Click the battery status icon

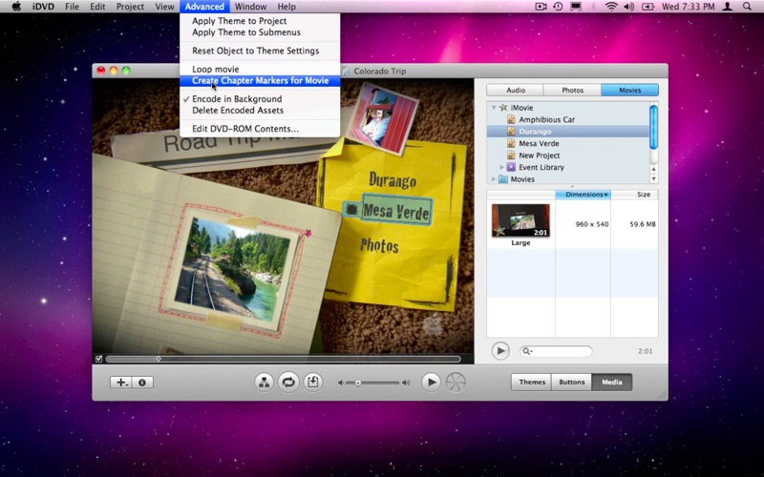pos(647,7)
